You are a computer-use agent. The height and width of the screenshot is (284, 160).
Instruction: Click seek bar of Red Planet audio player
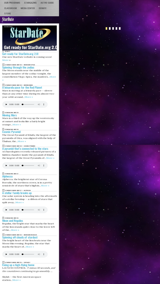coord(28,104)
